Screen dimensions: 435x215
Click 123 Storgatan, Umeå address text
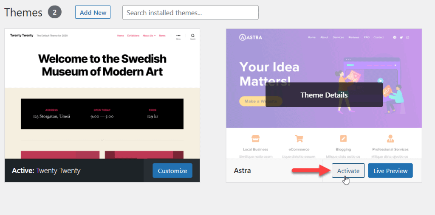click(51, 116)
